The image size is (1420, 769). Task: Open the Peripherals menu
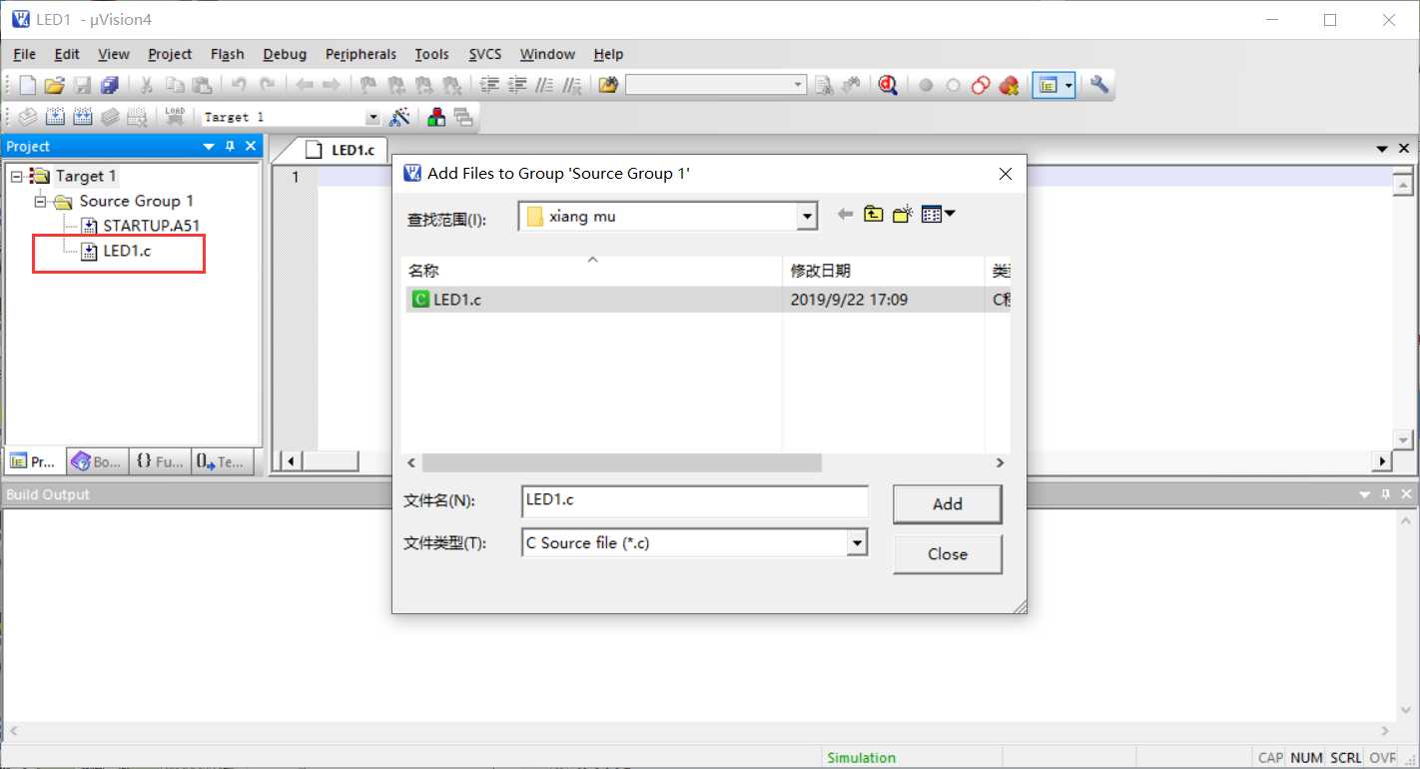click(x=360, y=54)
